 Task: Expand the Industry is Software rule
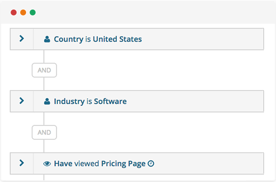point(22,101)
